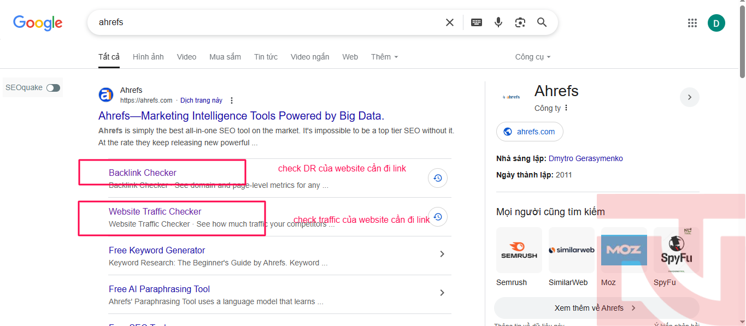The width and height of the screenshot is (746, 326).
Task: Toggle the SEOquake switch
Action: pos(53,88)
